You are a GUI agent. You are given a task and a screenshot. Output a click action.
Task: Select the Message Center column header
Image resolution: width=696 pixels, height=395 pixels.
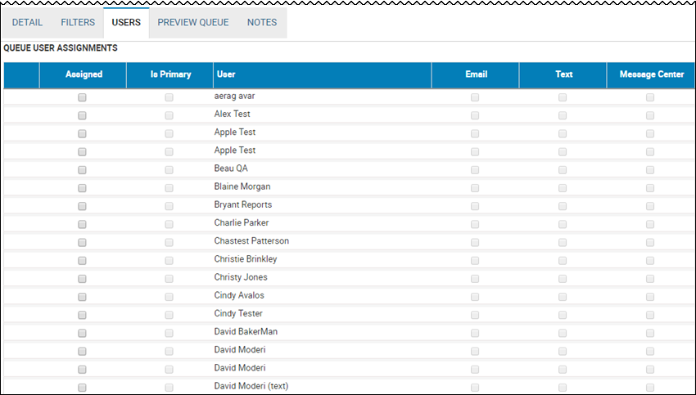[651, 74]
